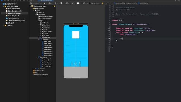Select Body.leading constraint icon
The width and height of the screenshot is (181, 102).
coord(41,63)
